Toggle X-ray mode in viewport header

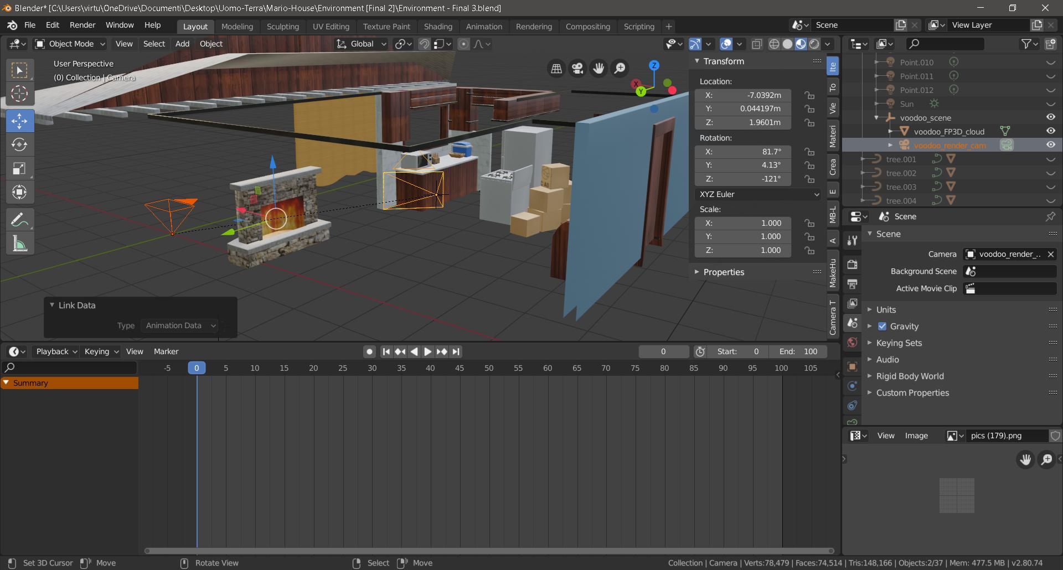click(x=757, y=44)
